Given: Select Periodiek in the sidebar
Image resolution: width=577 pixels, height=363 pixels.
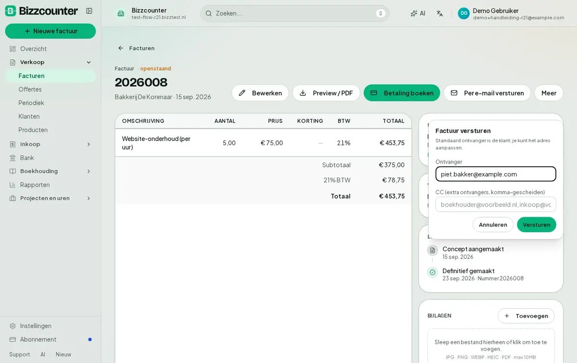Looking at the screenshot, I should pos(50,103).
